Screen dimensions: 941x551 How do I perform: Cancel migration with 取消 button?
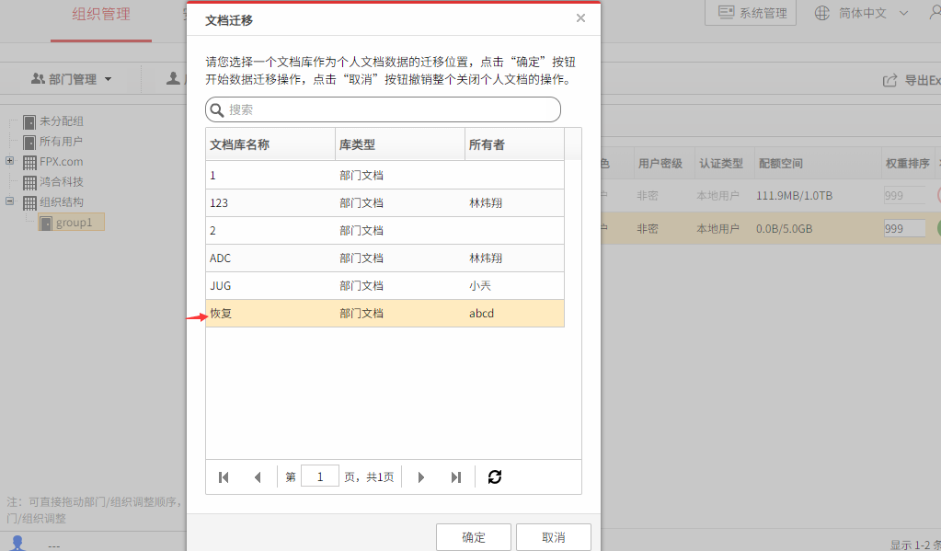click(554, 537)
